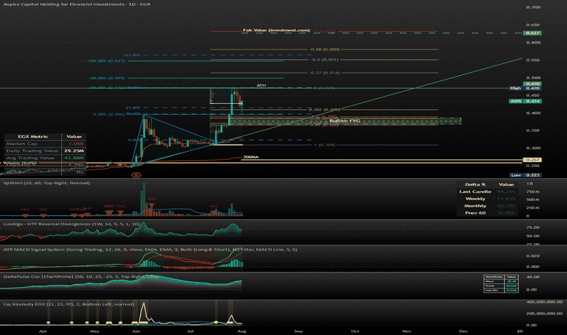Screen dimensions: 567x335
Task: Click the Bullish FVG zone label
Action: pyautogui.click(x=344, y=121)
